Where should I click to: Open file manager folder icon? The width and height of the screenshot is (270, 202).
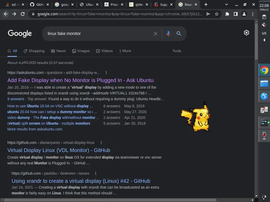pyautogui.click(x=264, y=83)
